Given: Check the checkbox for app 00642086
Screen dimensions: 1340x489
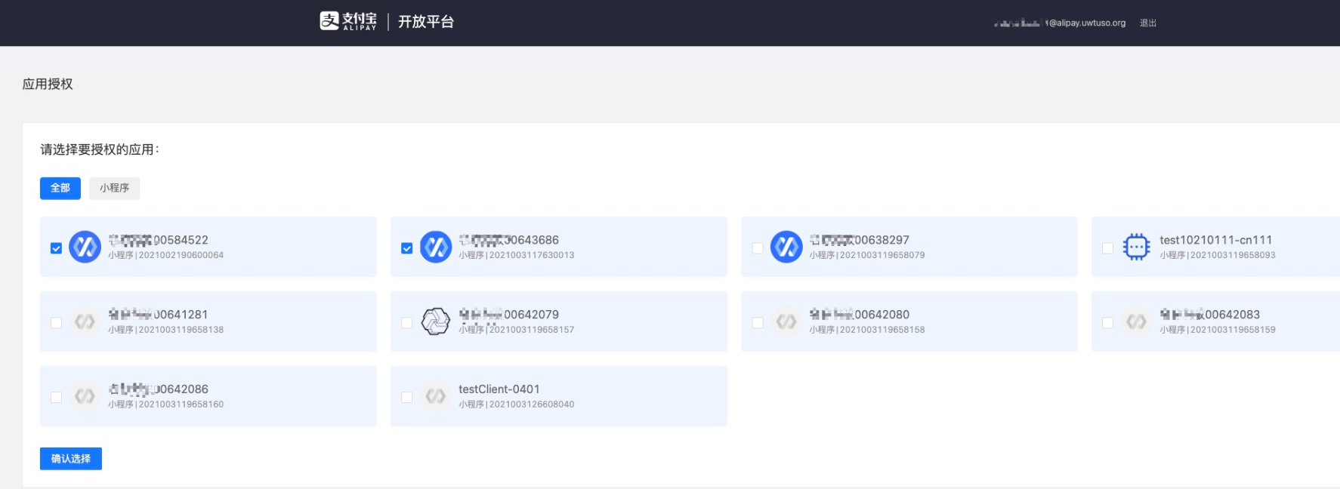Looking at the screenshot, I should pyautogui.click(x=56, y=398).
